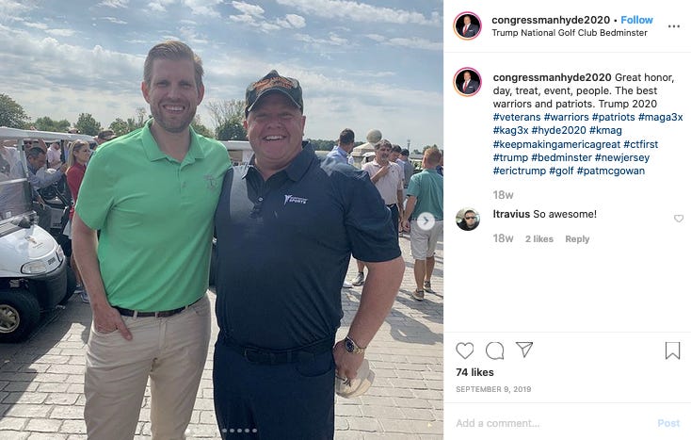Open three-dot more options menu
691x440 pixels.
pyautogui.click(x=673, y=26)
